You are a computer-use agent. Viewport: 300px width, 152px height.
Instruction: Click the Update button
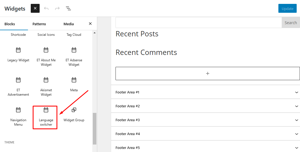(x=287, y=9)
